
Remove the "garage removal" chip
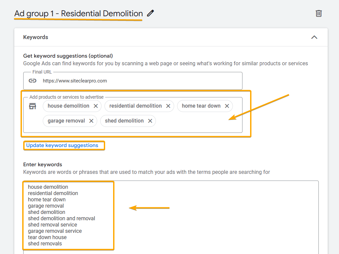pos(91,121)
